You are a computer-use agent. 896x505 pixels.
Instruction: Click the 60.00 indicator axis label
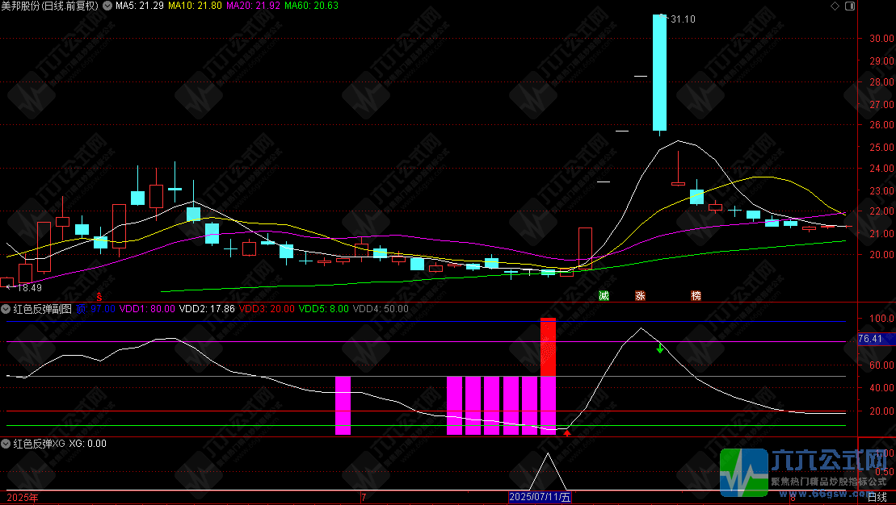[881, 365]
